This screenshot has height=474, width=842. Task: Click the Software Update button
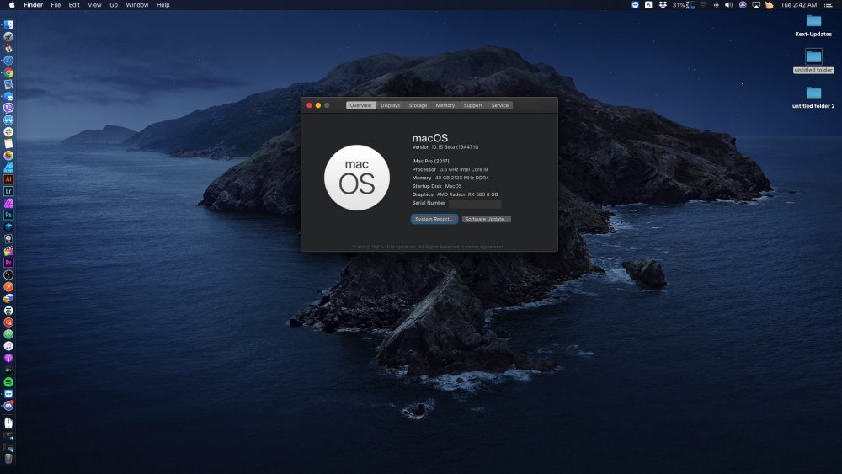(487, 219)
